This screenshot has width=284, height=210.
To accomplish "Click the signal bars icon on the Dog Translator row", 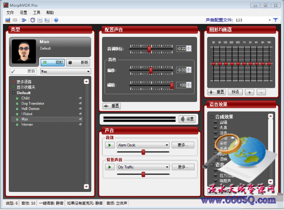I will [x=80, y=103].
